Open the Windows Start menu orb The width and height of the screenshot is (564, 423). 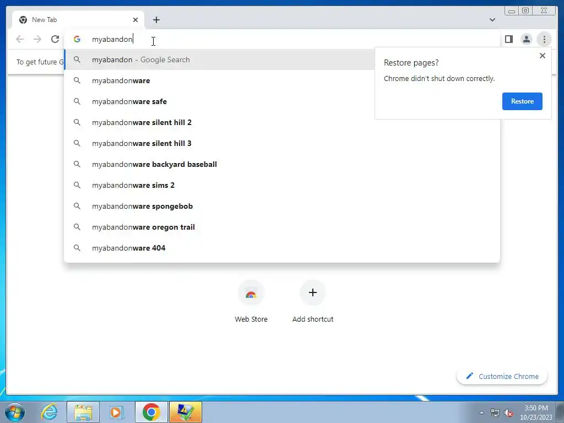(x=15, y=412)
